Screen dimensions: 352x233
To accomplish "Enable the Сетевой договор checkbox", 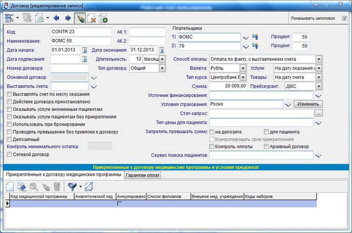I will (x=9, y=154).
